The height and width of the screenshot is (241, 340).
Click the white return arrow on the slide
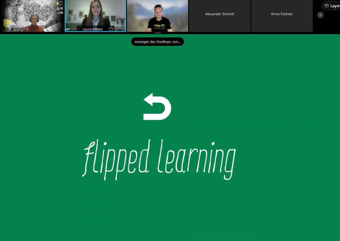tap(157, 107)
